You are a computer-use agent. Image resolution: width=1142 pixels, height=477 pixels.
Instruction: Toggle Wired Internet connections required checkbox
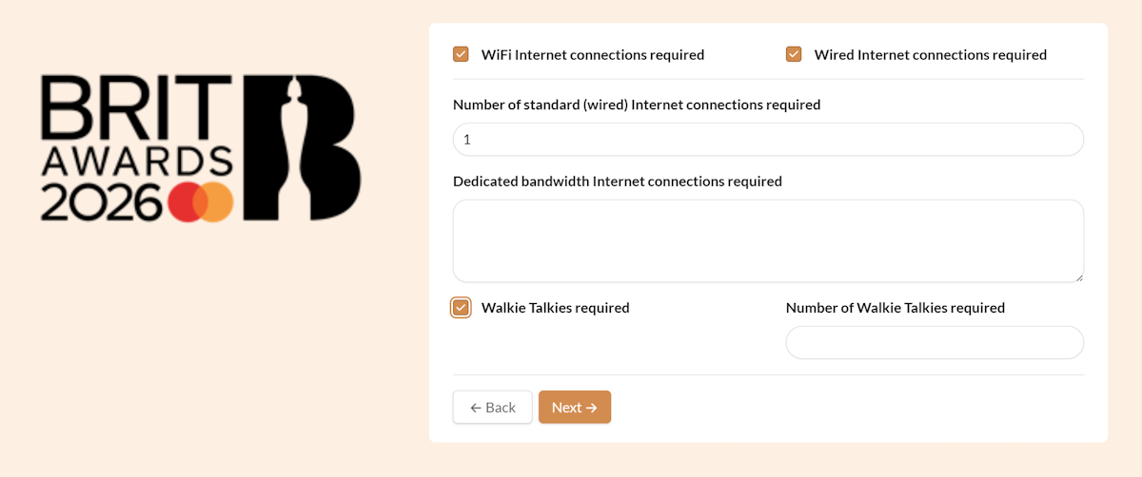pos(794,54)
